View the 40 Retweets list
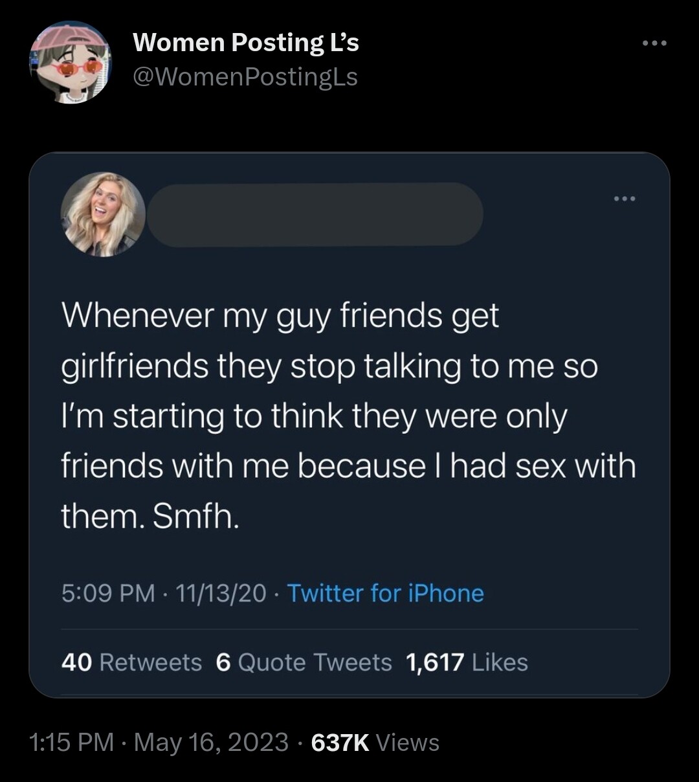The height and width of the screenshot is (782, 699). [x=132, y=662]
